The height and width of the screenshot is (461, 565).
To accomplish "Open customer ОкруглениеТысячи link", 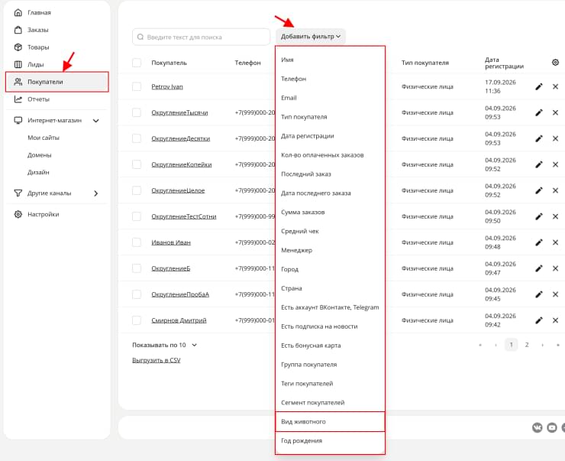I will point(179,112).
